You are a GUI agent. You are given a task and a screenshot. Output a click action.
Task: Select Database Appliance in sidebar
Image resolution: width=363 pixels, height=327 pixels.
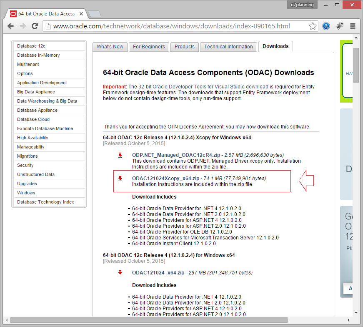(x=49, y=110)
